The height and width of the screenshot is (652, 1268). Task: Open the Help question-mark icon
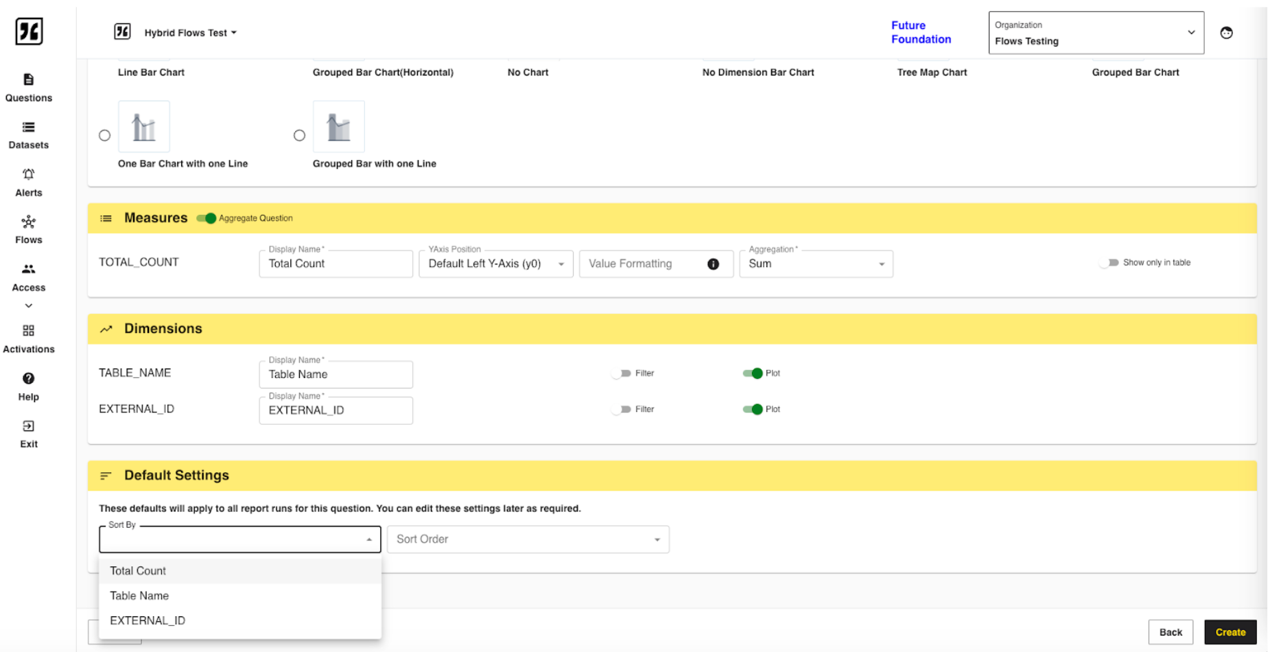click(28, 379)
